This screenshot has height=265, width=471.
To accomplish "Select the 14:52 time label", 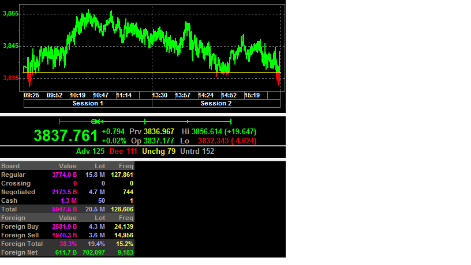I will click(x=229, y=95).
